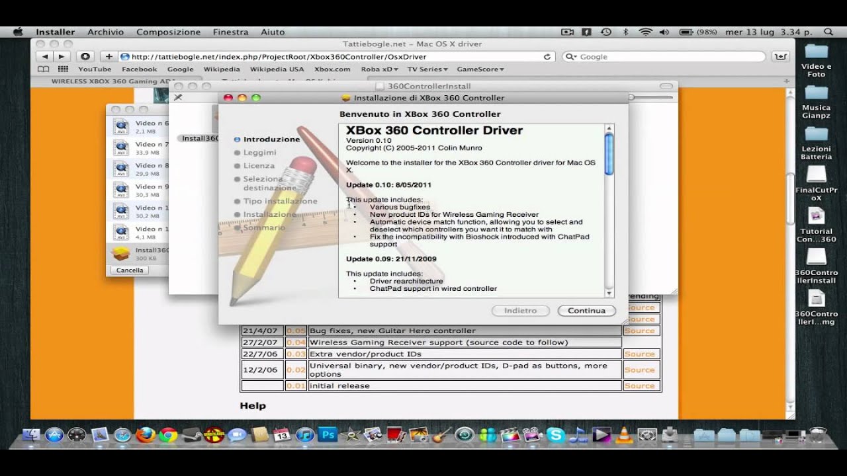Open iTunes from the dock
Viewport: 847px width, 476px height.
305,434
